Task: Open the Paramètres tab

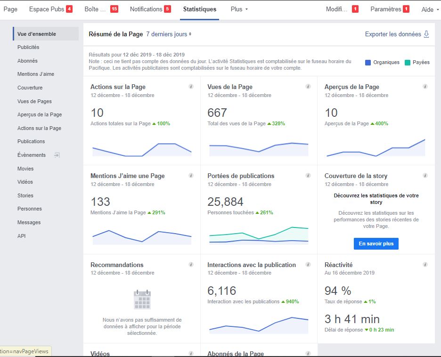Action: pos(385,9)
